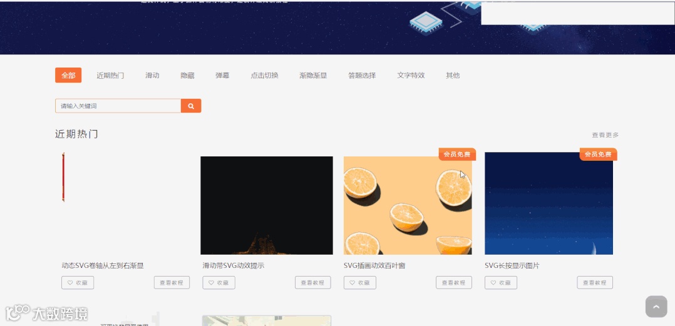The width and height of the screenshot is (675, 326).
Task: Open 查看教程 for 动态SVG卷轴从左到右渐显
Action: pos(172,283)
